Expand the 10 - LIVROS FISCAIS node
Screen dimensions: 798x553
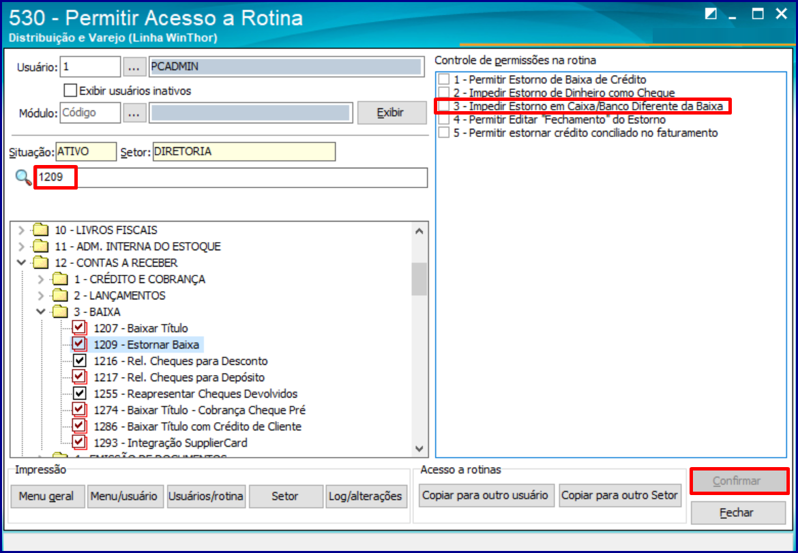click(21, 230)
